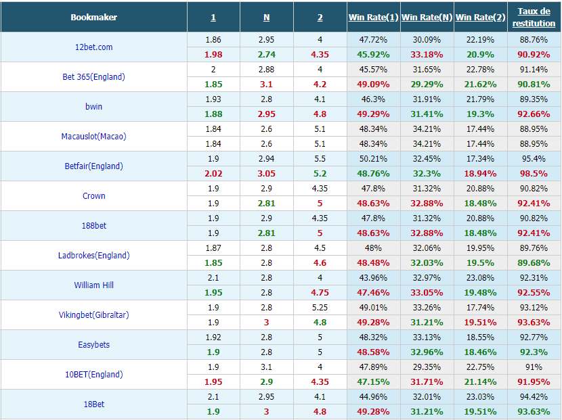This screenshot has width=562, height=420.
Task: Open the Betfair(England) bookmaker link
Action: 93,166
